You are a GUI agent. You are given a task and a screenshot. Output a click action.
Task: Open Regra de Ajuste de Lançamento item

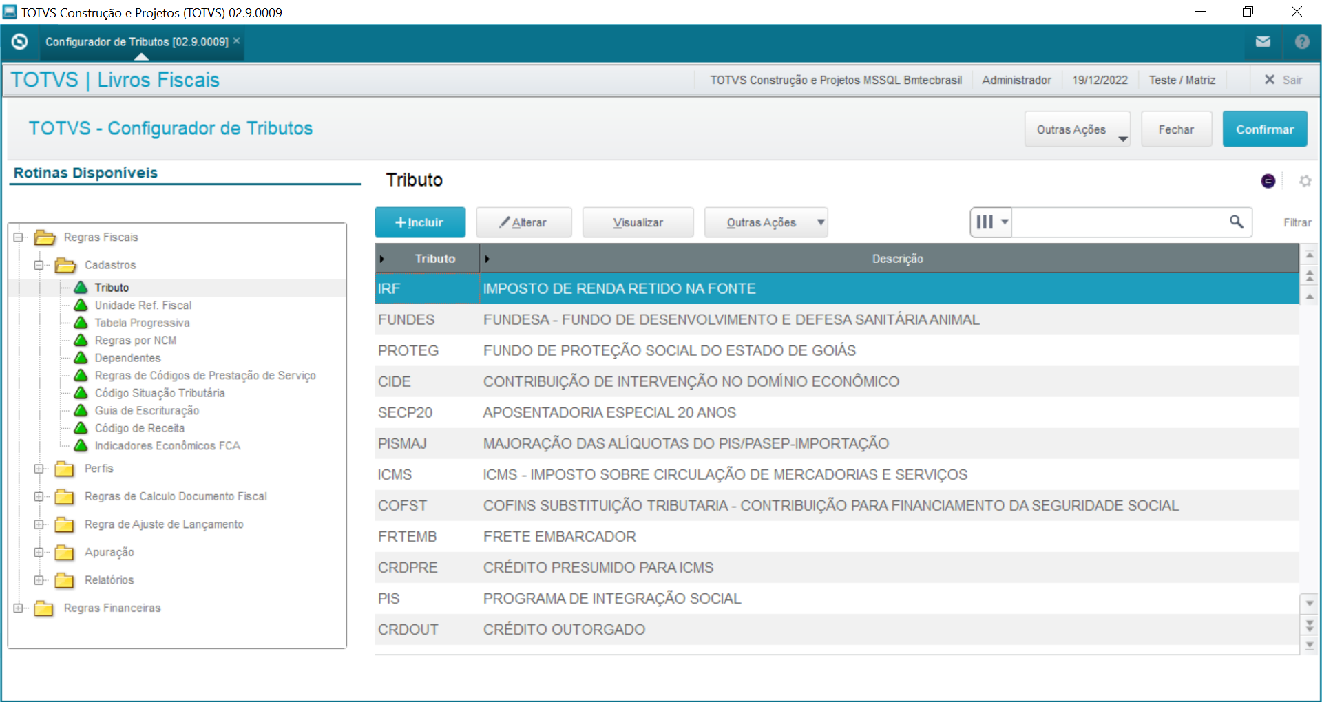pos(164,524)
